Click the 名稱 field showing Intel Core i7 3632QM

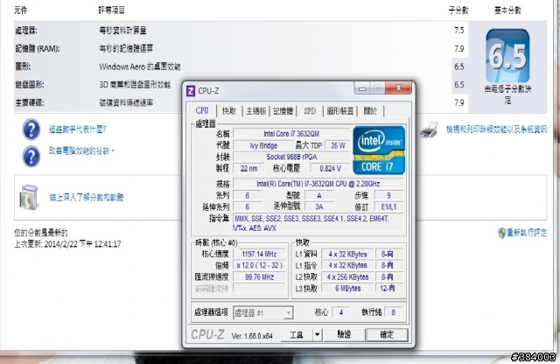291,134
